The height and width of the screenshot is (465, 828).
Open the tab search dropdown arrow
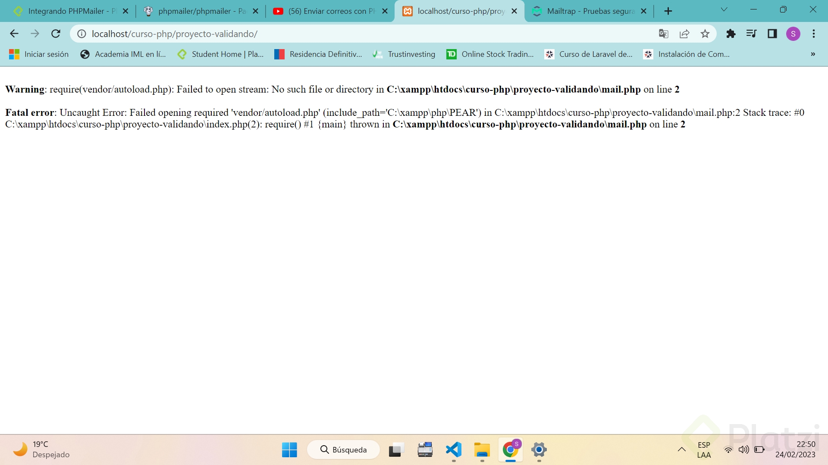724,9
